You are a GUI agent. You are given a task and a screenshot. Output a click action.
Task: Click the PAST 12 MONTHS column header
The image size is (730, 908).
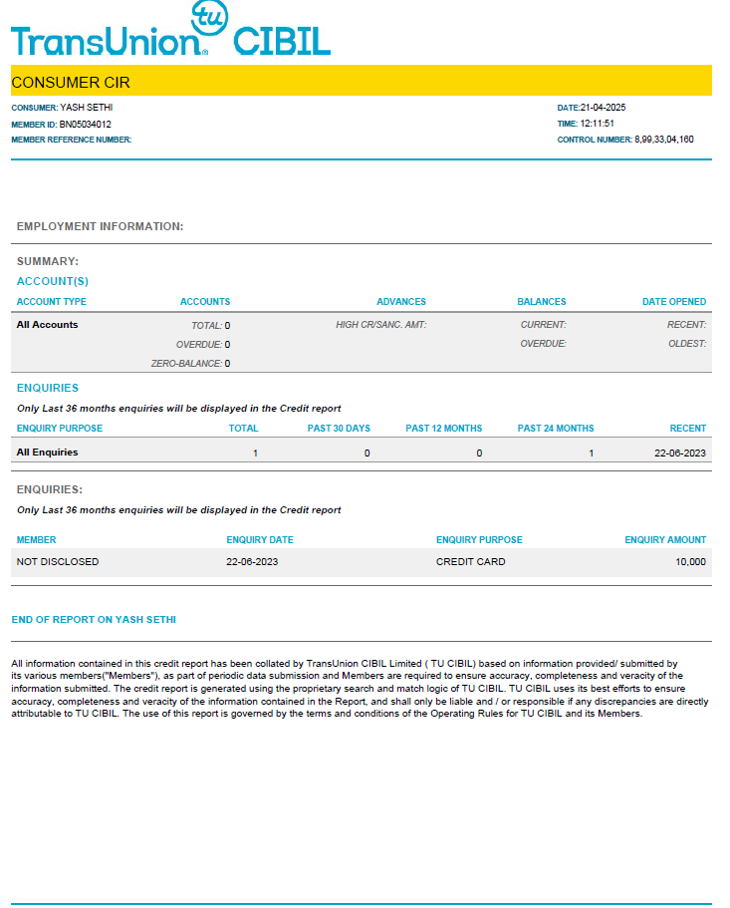tap(443, 429)
